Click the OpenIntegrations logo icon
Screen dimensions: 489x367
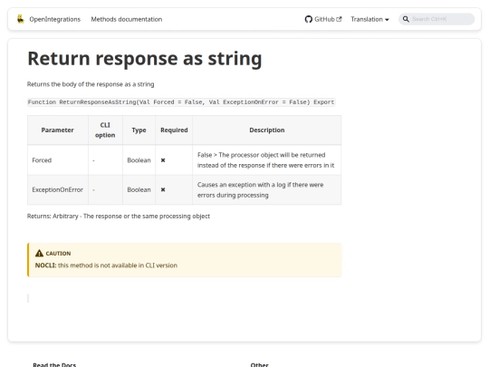[x=21, y=19]
